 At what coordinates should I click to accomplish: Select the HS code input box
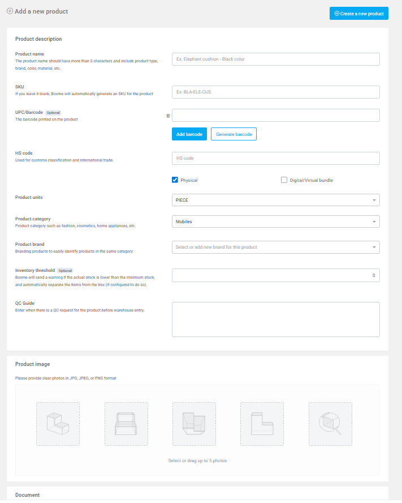[x=275, y=158]
